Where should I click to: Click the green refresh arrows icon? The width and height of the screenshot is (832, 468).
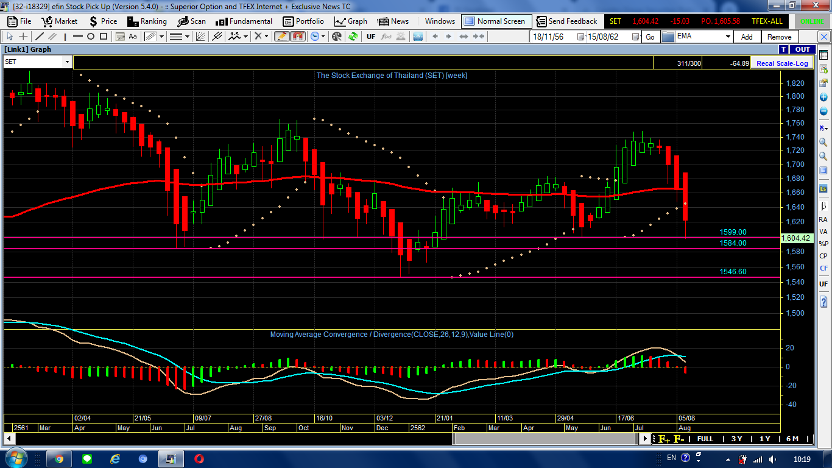point(353,37)
